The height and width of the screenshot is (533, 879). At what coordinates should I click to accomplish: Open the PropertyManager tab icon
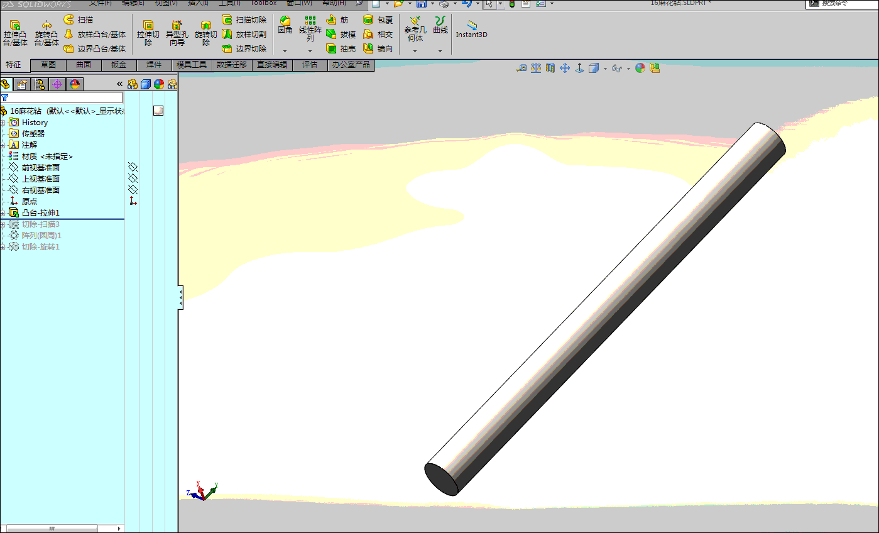coord(22,84)
